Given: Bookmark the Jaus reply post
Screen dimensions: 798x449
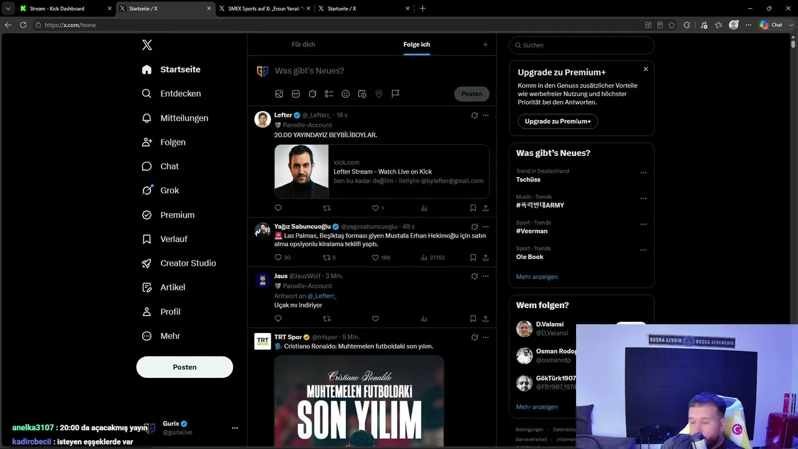Looking at the screenshot, I should [473, 319].
